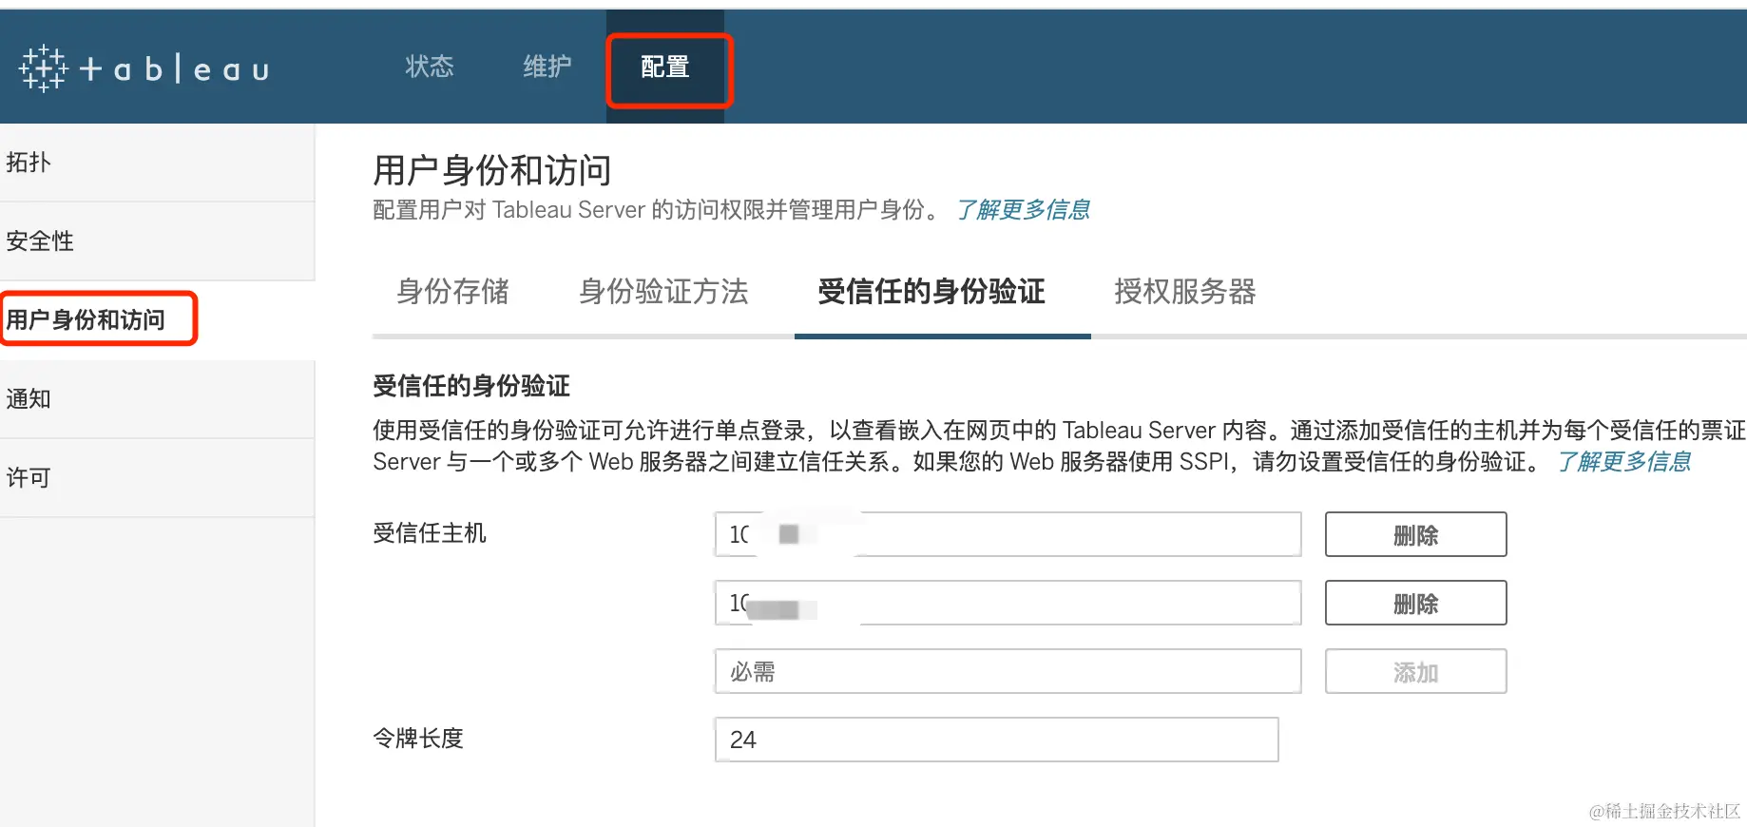This screenshot has width=1747, height=827.
Task: Switch to the 身份存储 tab
Action: (453, 292)
